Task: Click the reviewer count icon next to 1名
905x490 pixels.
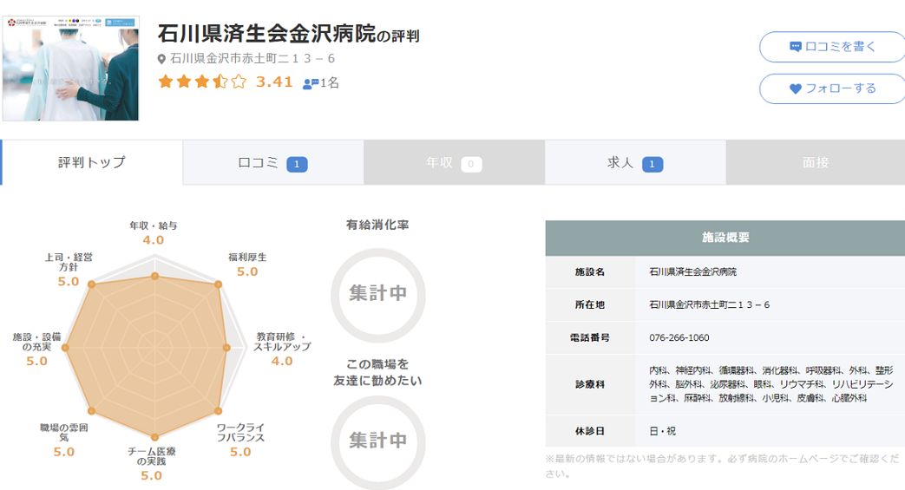Action: 311,83
